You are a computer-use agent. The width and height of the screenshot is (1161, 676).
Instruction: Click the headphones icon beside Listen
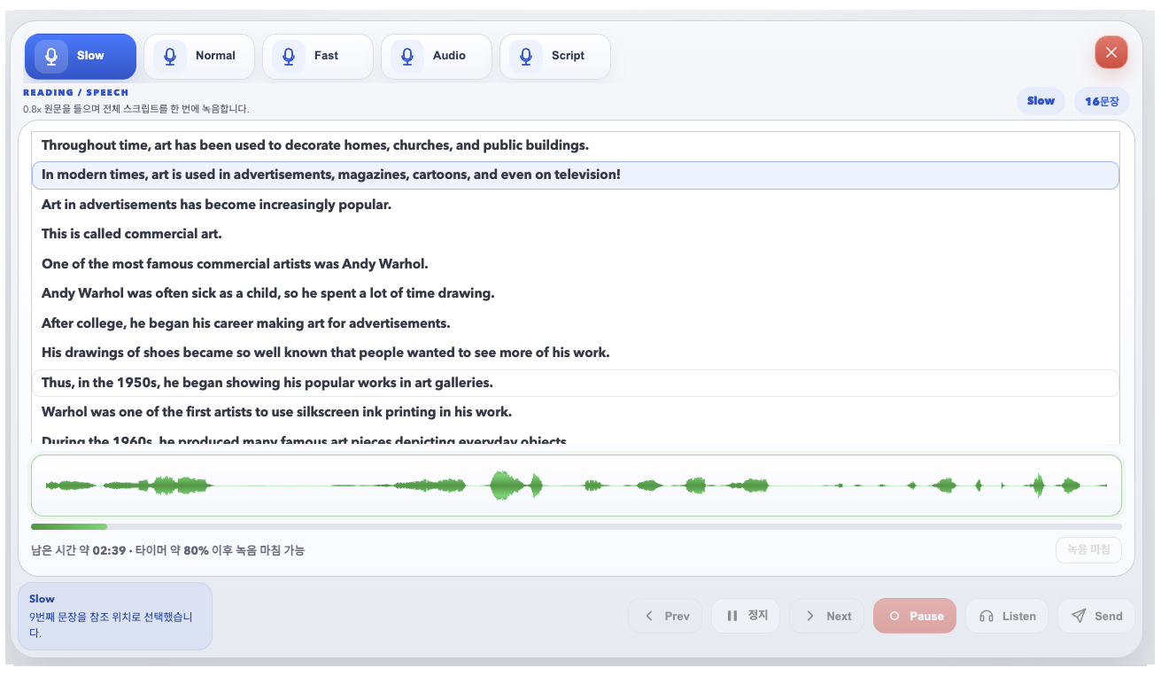click(x=987, y=616)
